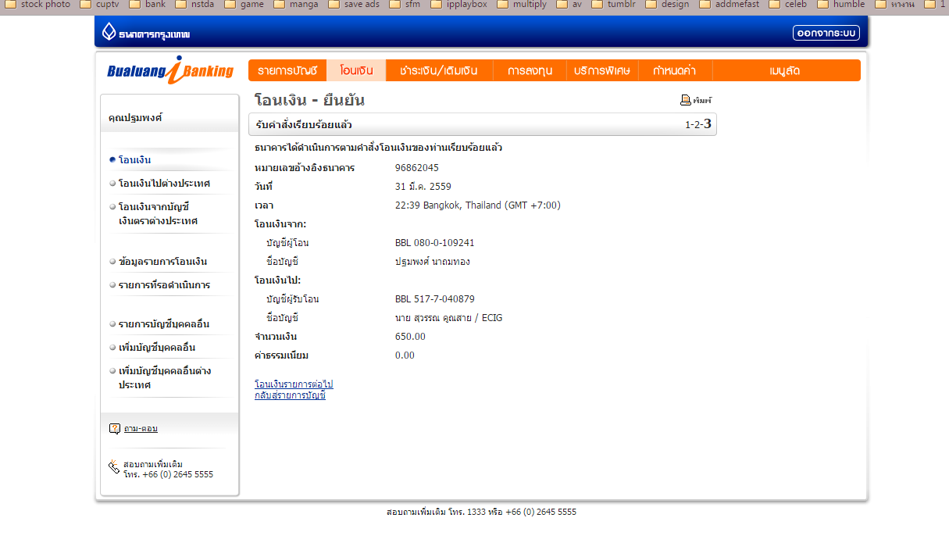
Task: Open the 'stock photo' bookmark folder
Action: pyautogui.click(x=38, y=5)
